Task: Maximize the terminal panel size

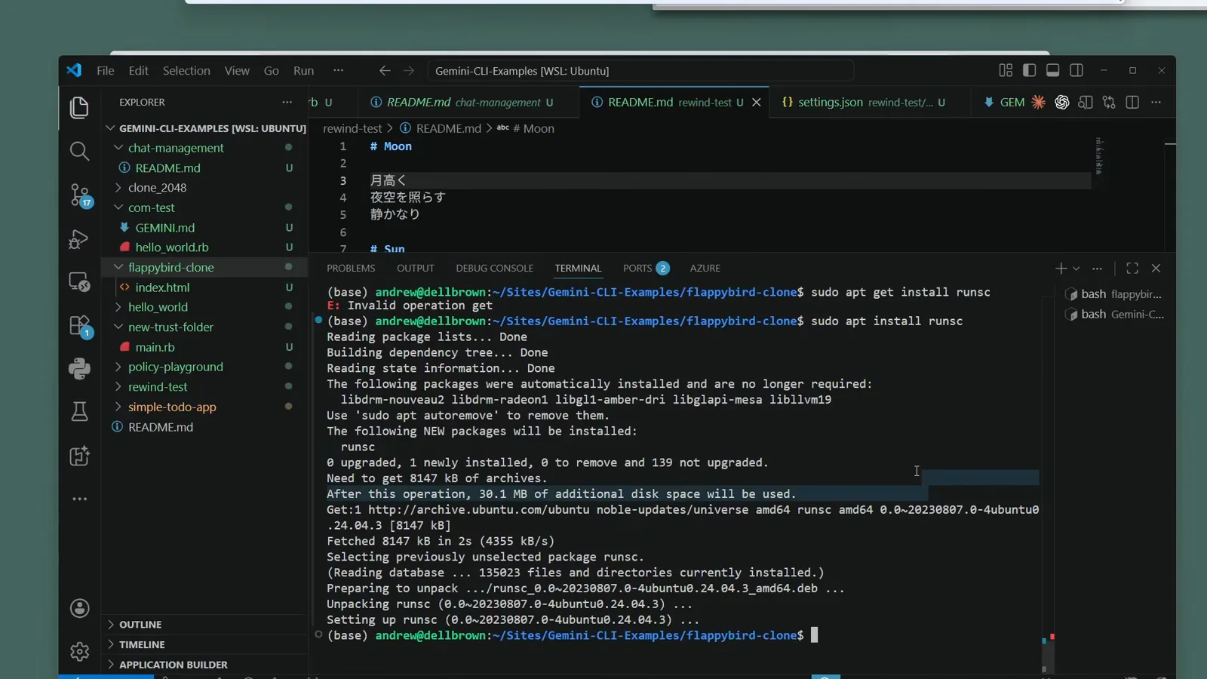Action: [1132, 268]
